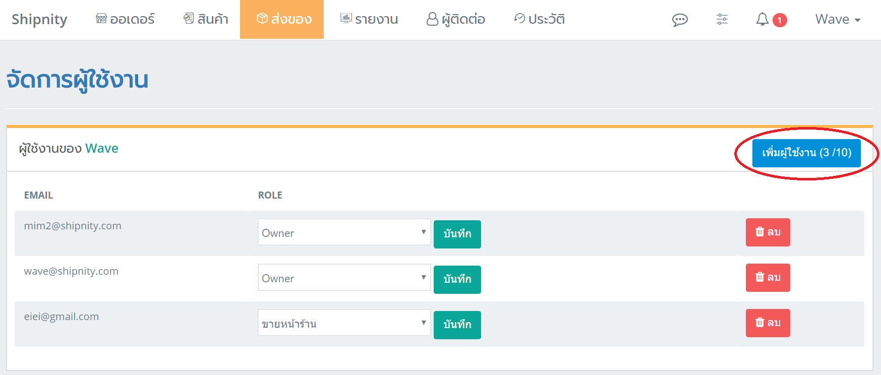Image resolution: width=881 pixels, height=375 pixels.
Task: Open the ส่งของ shipping tab
Action: coord(282,19)
